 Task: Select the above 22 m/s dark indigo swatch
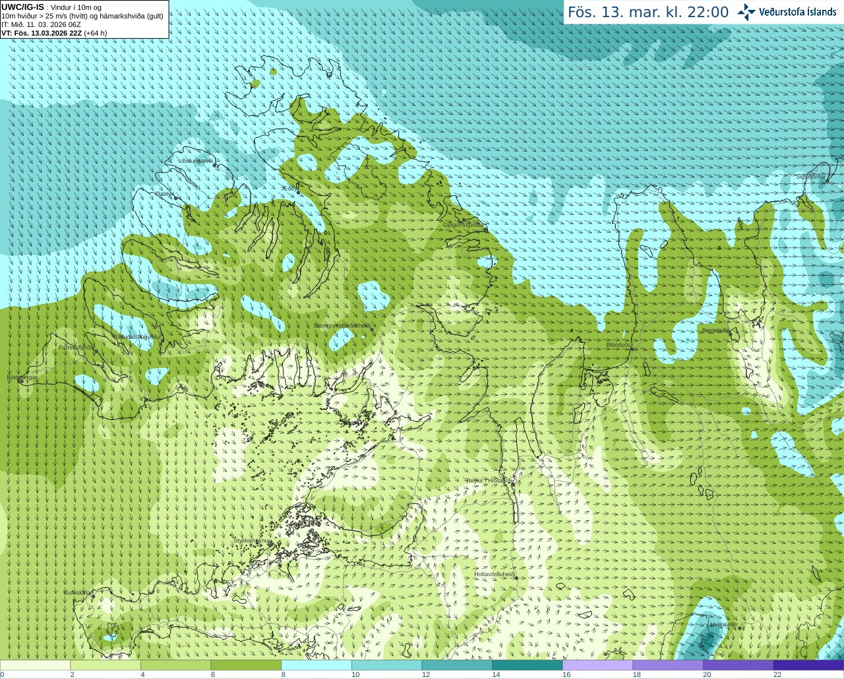pos(808,665)
